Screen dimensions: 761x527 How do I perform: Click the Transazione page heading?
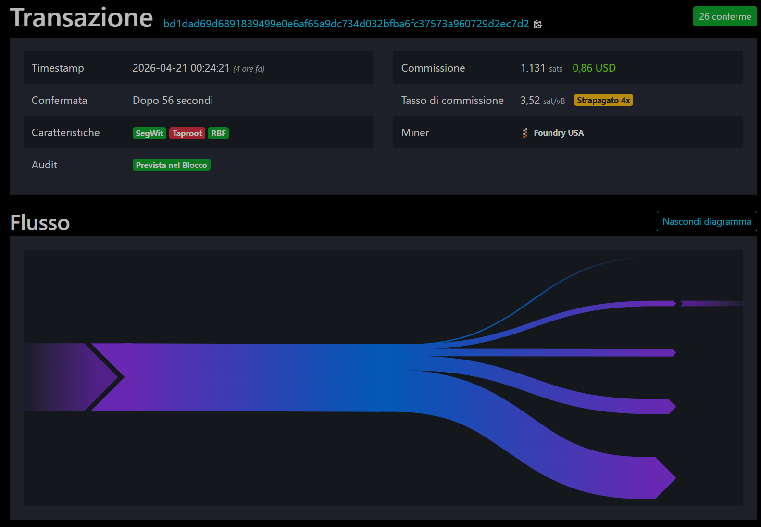[x=82, y=18]
